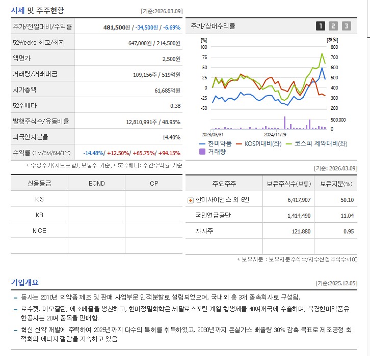Click the 발행주식수/유동비율 row label
The image size is (370, 356).
[x=41, y=121]
